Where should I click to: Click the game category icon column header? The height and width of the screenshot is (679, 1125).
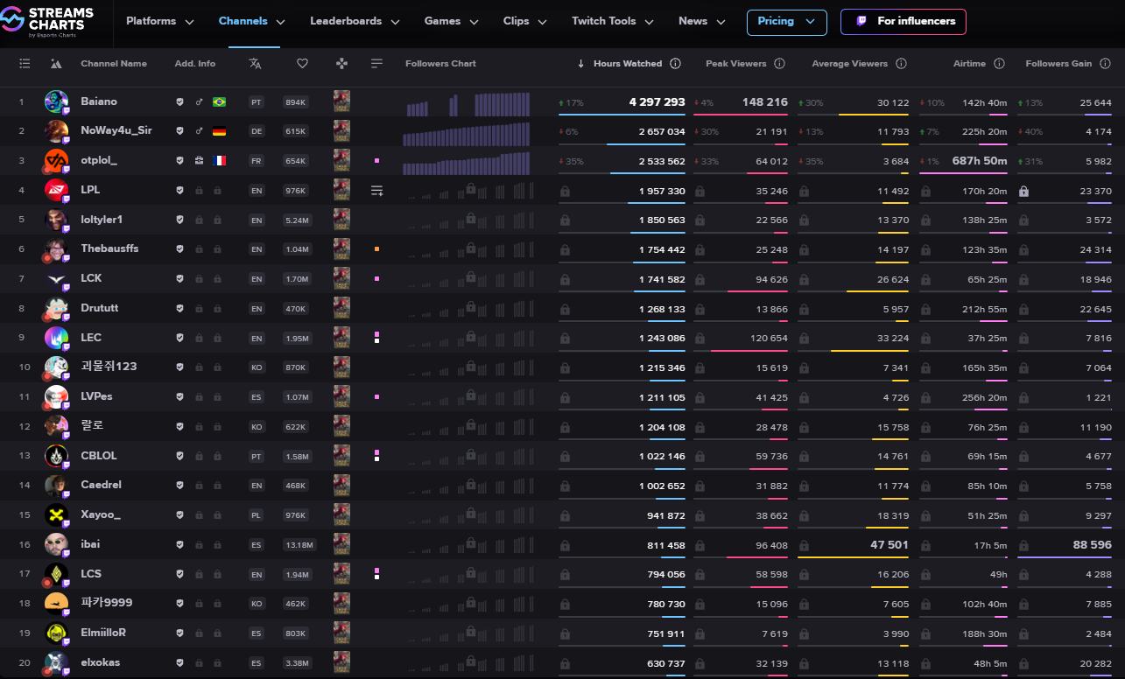[341, 63]
